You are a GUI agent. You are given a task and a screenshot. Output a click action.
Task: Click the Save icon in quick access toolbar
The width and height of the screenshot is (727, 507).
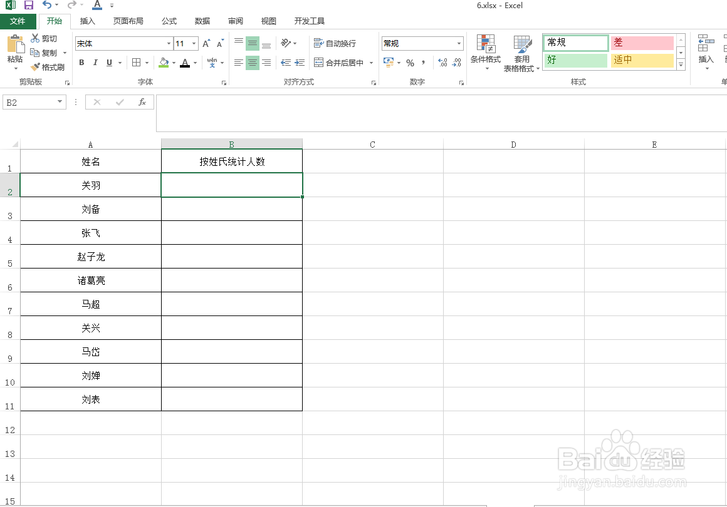[x=29, y=6]
